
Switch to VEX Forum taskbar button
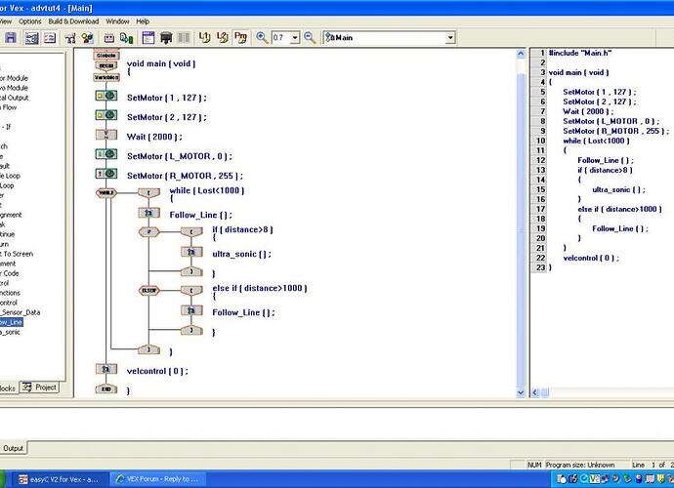tap(157, 479)
